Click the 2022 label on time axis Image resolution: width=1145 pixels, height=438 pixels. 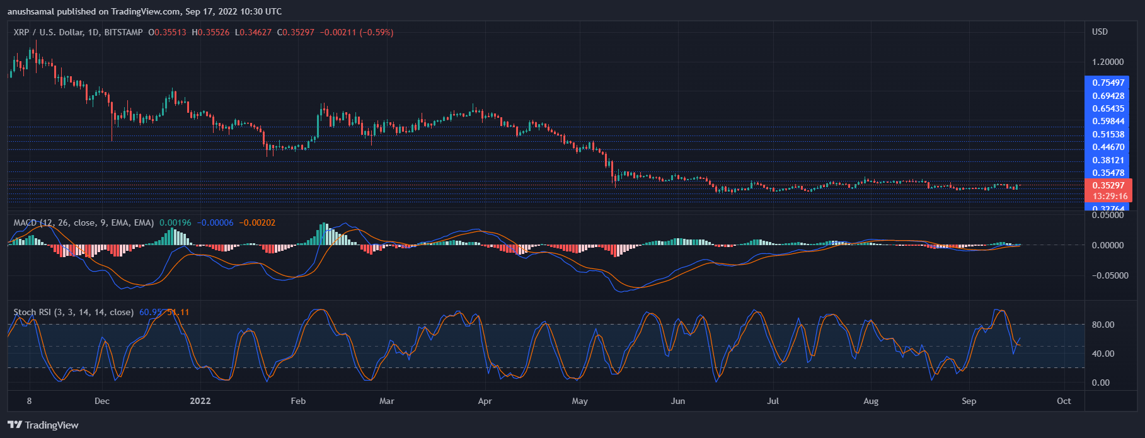200,401
